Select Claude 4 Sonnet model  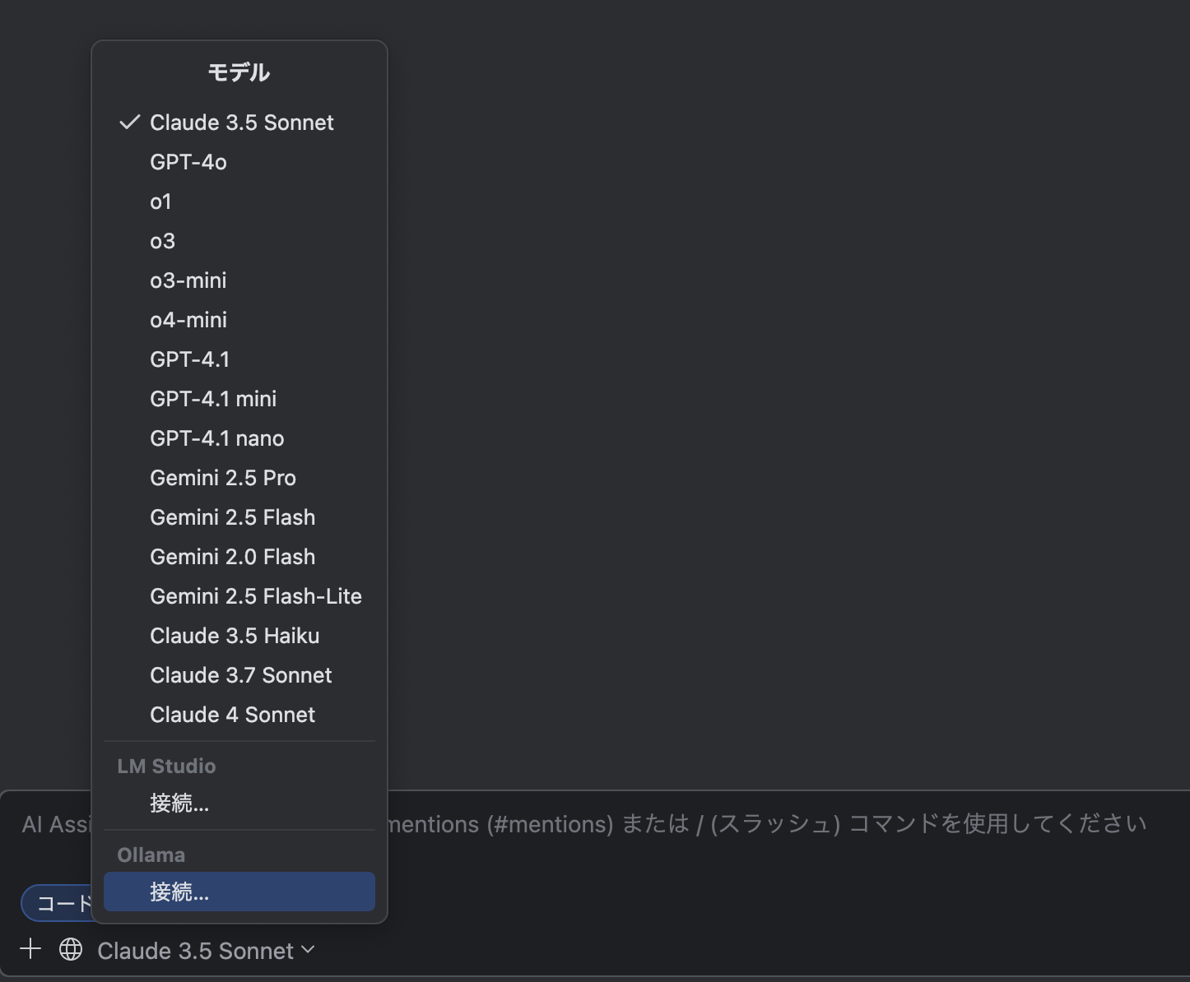[232, 714]
